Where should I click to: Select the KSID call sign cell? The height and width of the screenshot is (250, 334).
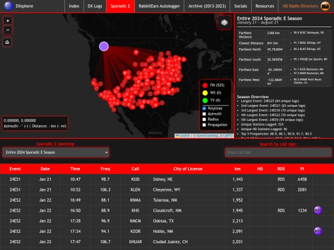point(135,179)
